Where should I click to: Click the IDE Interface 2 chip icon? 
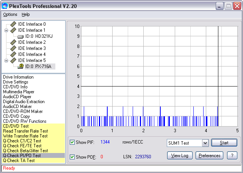(13, 42)
